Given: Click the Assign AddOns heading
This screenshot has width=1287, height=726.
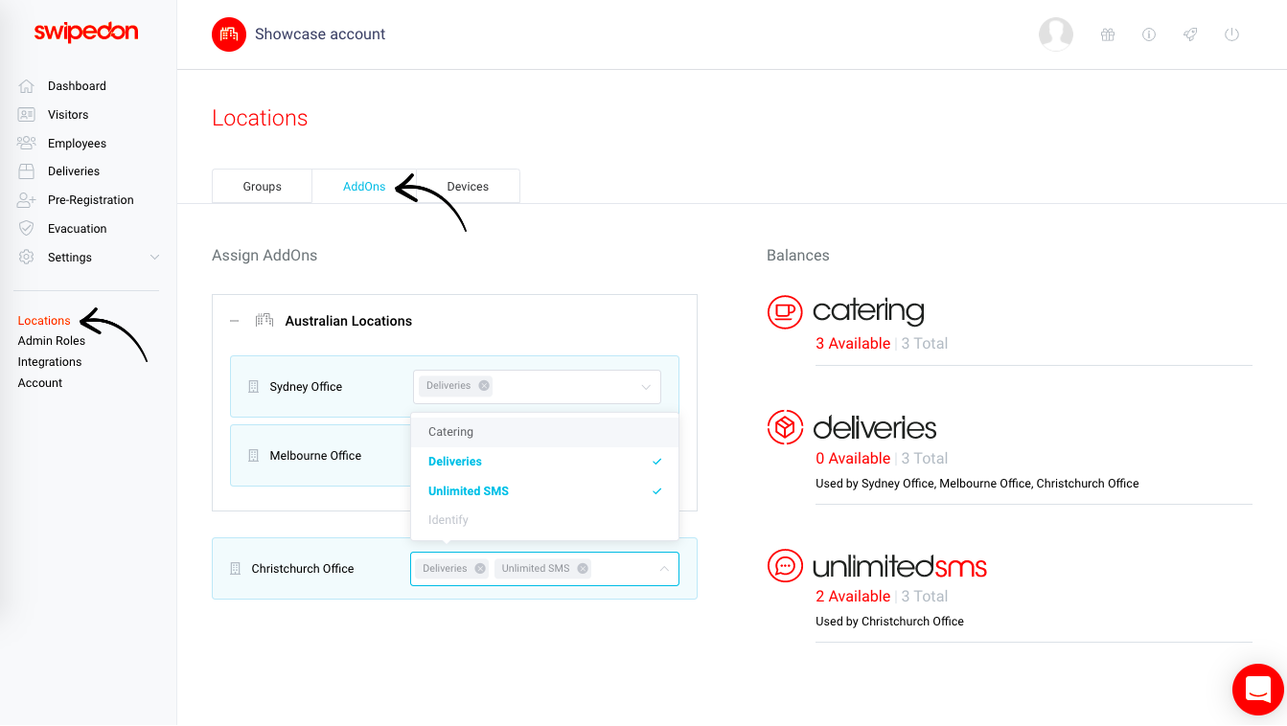Looking at the screenshot, I should 264,256.
